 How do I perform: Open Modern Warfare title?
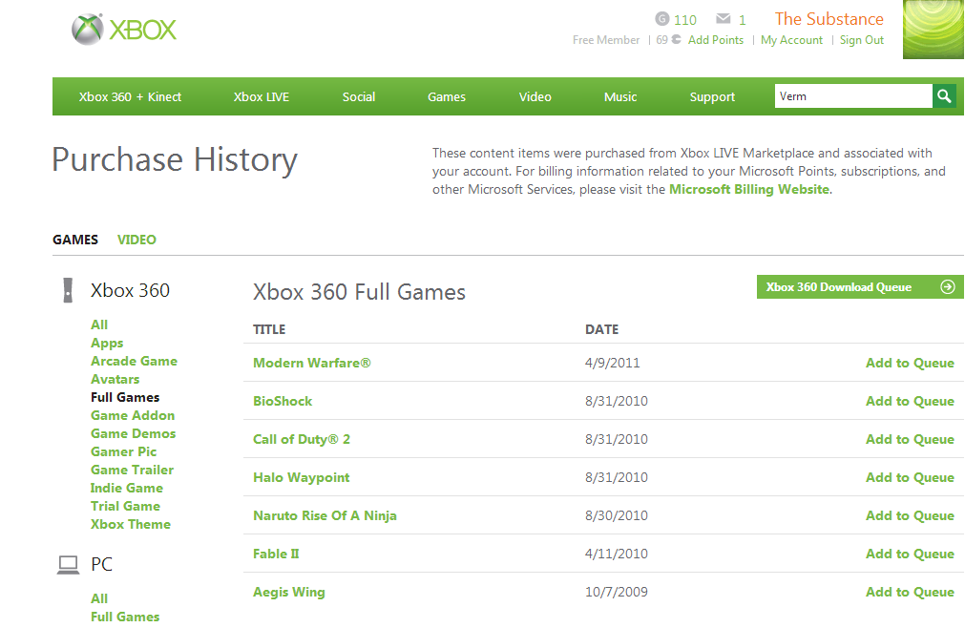(312, 363)
